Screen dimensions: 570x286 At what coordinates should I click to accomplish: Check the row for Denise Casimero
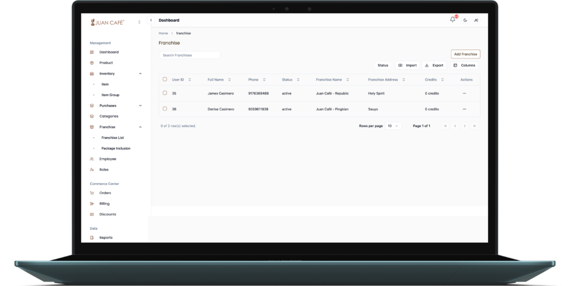pos(165,109)
